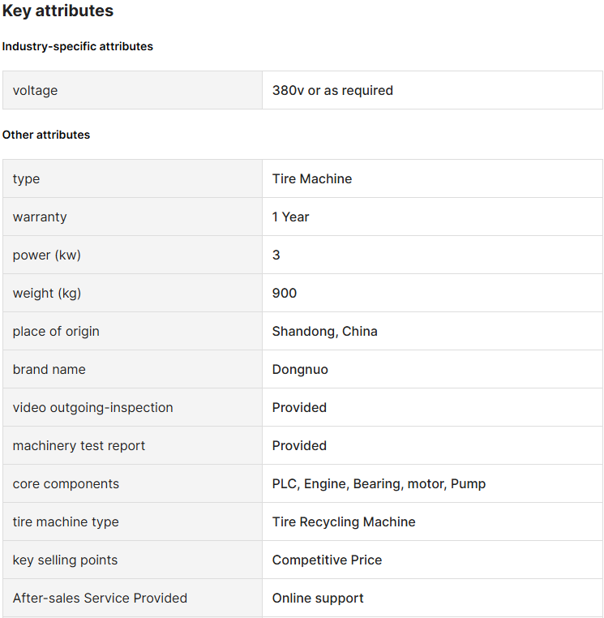Click the Other attributes subheading

pos(46,135)
